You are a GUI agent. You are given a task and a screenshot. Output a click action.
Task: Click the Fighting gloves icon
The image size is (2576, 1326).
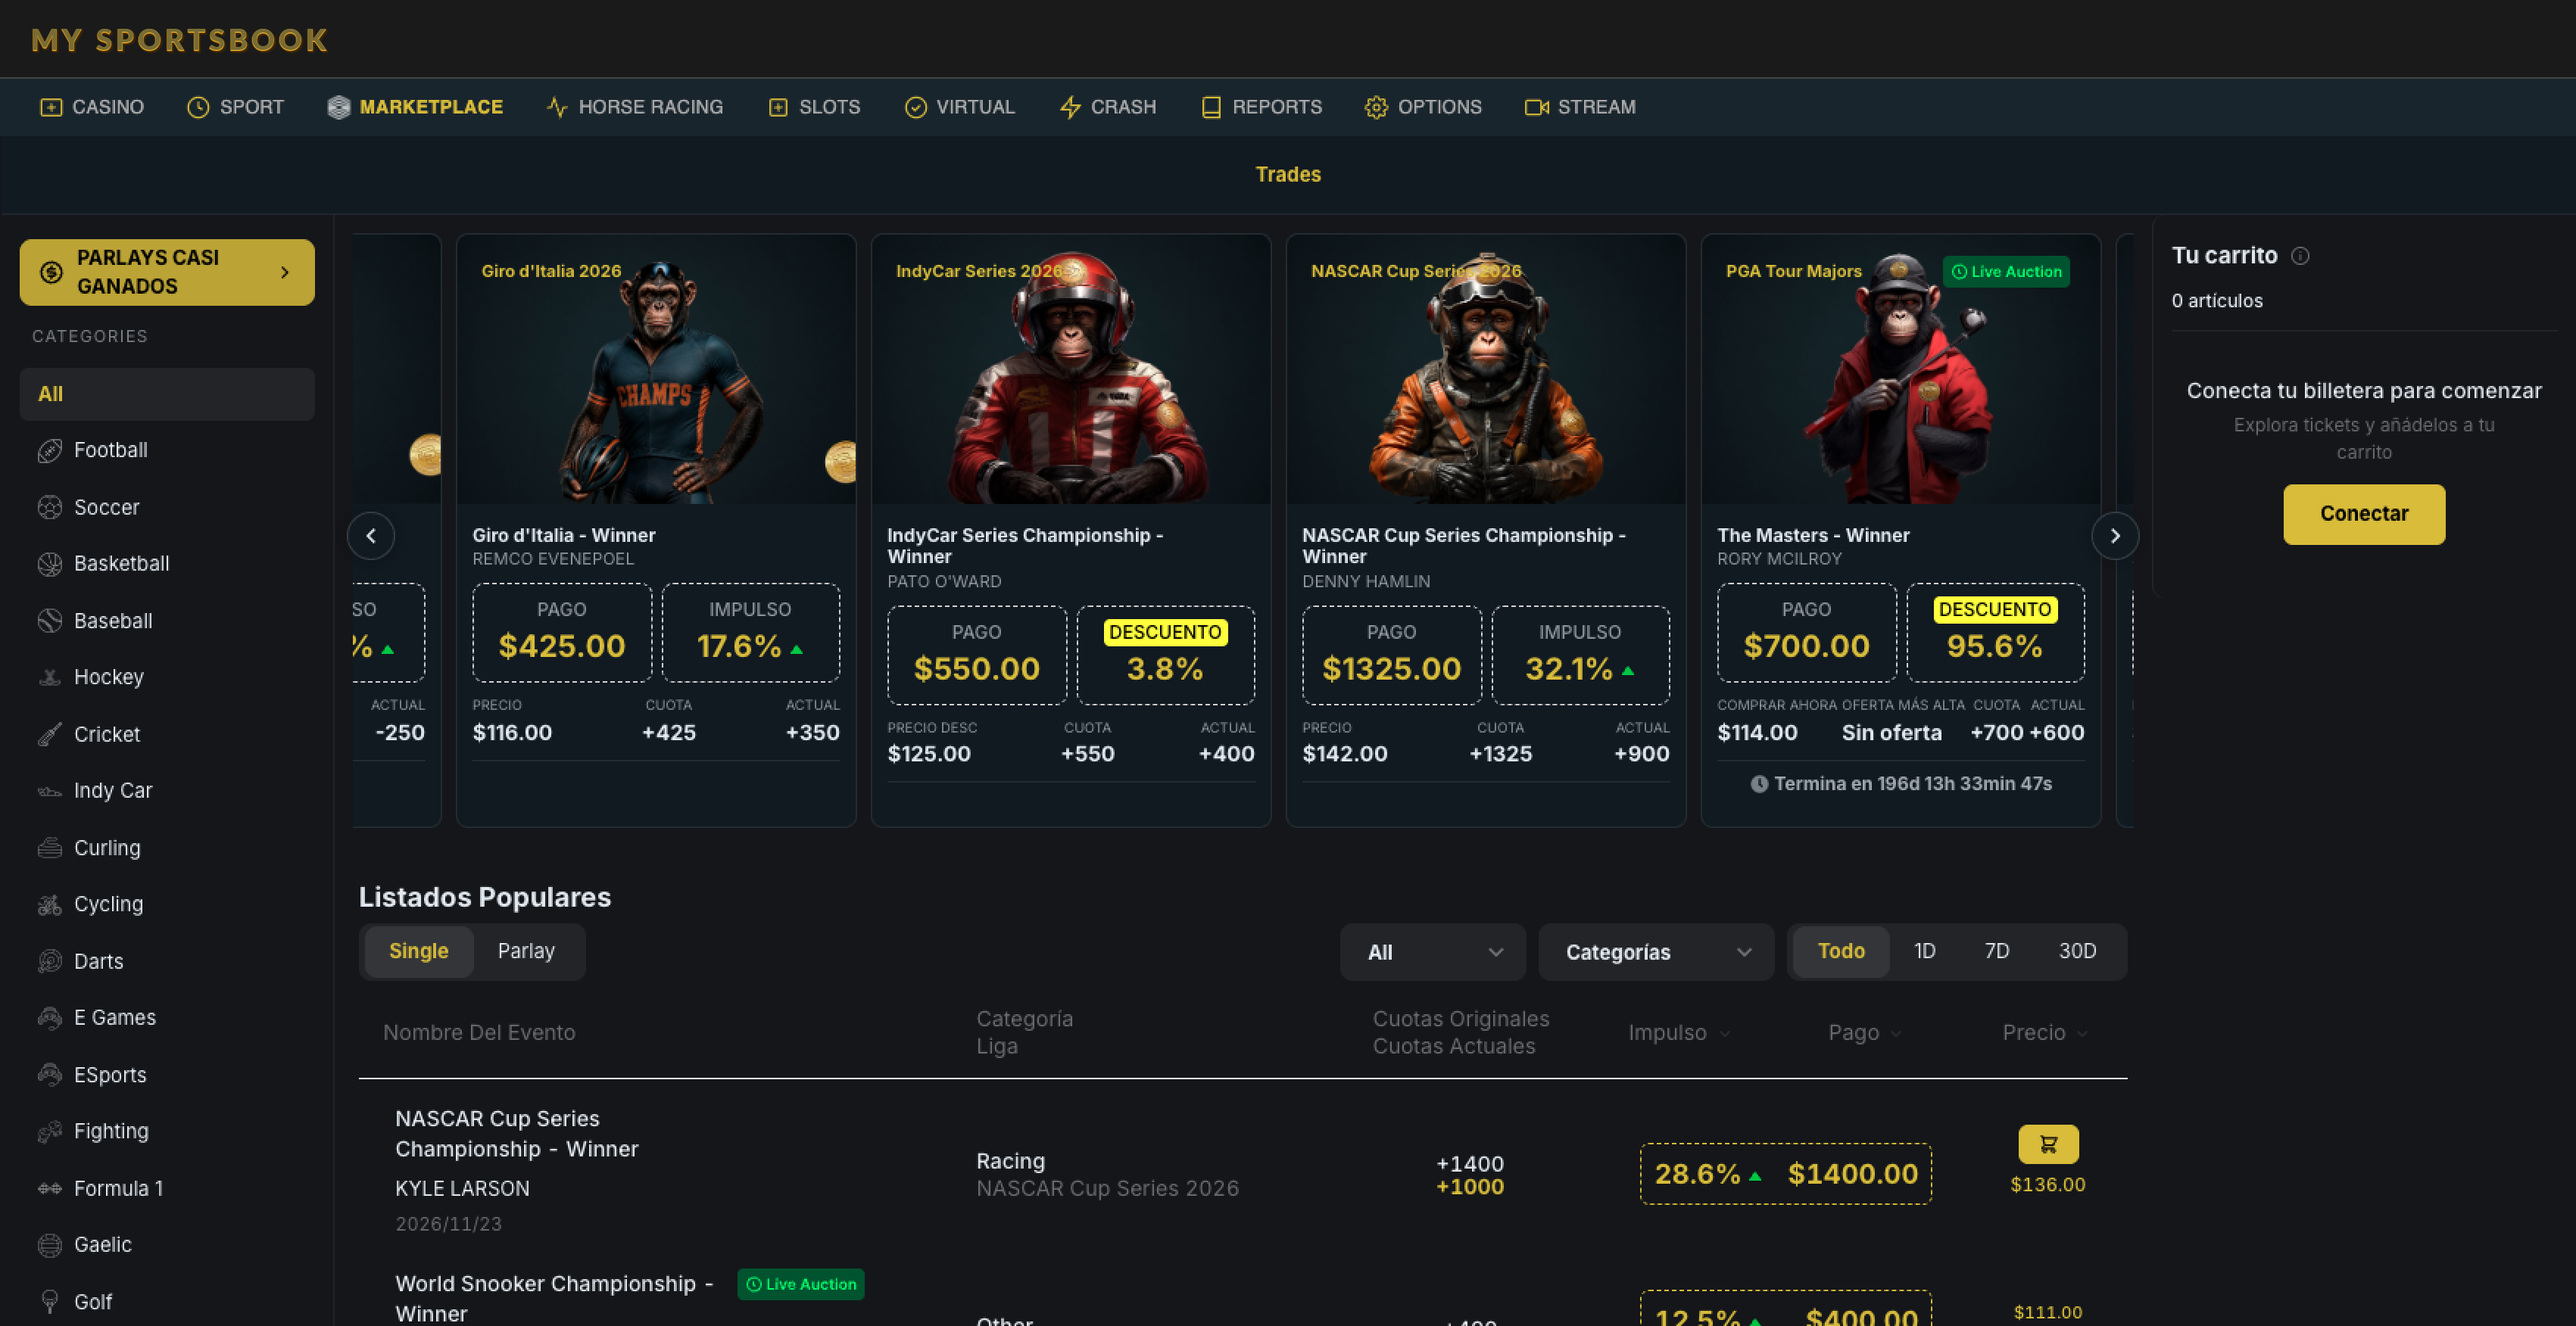point(50,1131)
